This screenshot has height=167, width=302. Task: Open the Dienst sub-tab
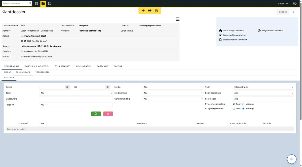pyautogui.click(x=7, y=72)
